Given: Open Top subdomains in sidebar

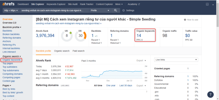Looking at the screenshot, I should pyautogui.click(x=11, y=70).
